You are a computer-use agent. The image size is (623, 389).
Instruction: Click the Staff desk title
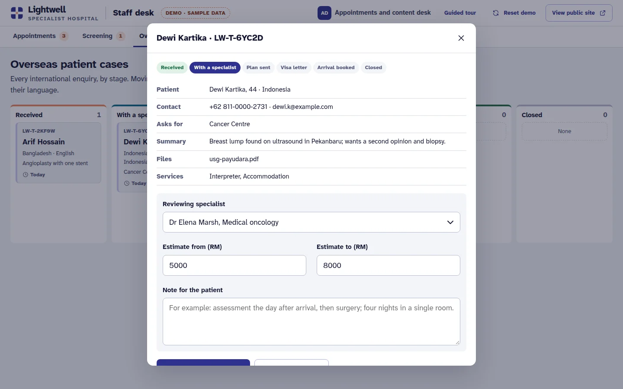pyautogui.click(x=133, y=13)
